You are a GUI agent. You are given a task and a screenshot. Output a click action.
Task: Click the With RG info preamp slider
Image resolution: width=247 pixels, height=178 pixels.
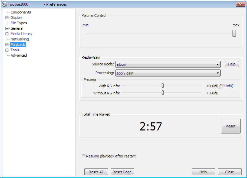(x=163, y=86)
